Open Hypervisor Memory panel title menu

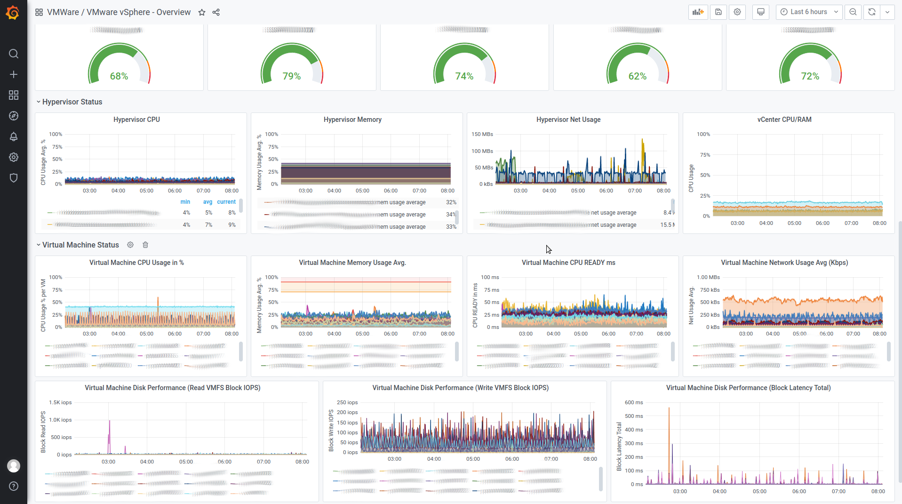[352, 120]
